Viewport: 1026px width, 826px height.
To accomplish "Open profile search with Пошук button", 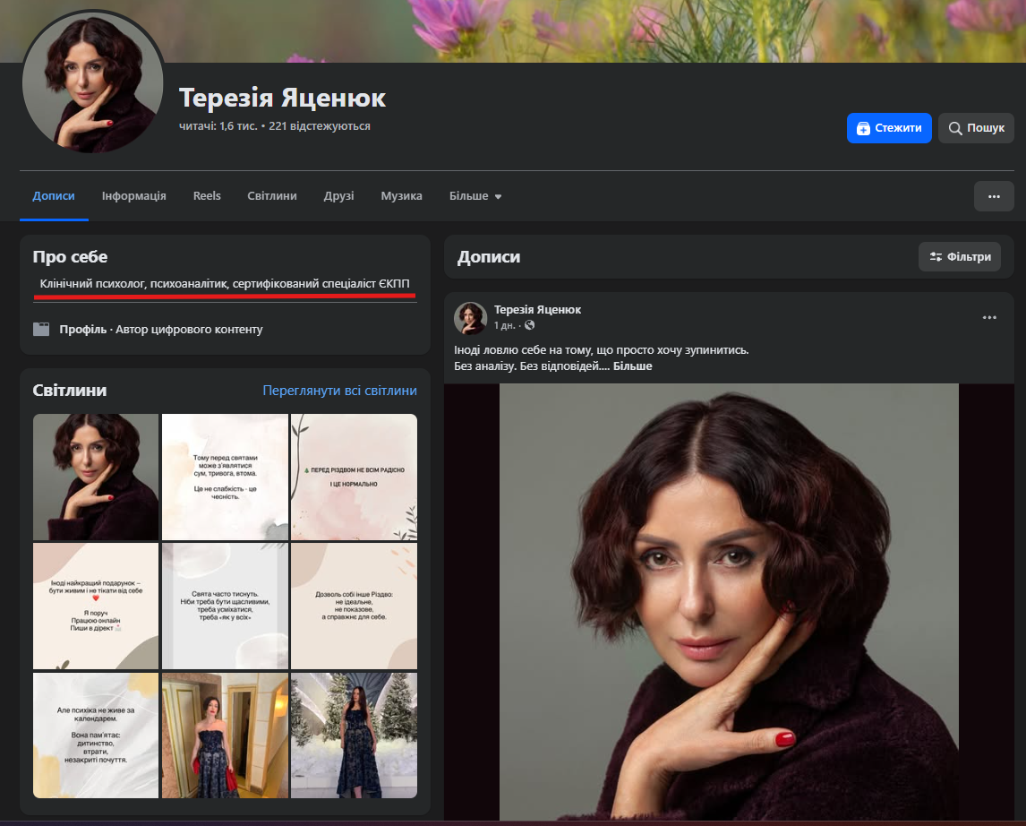I will pos(976,128).
